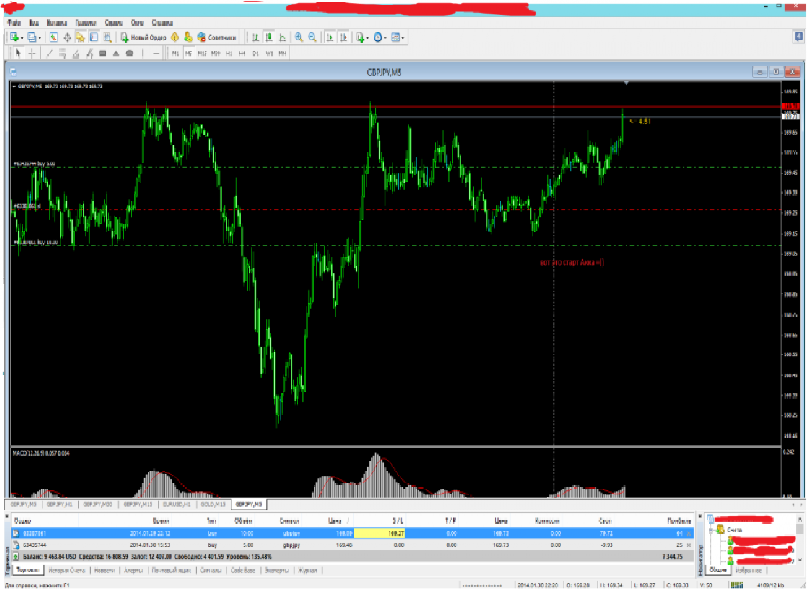The height and width of the screenshot is (589, 807).
Task: Open the periodicity clock dropdown
Action: coord(385,38)
